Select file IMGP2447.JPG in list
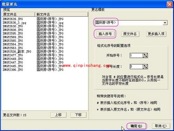 tap(13, 63)
